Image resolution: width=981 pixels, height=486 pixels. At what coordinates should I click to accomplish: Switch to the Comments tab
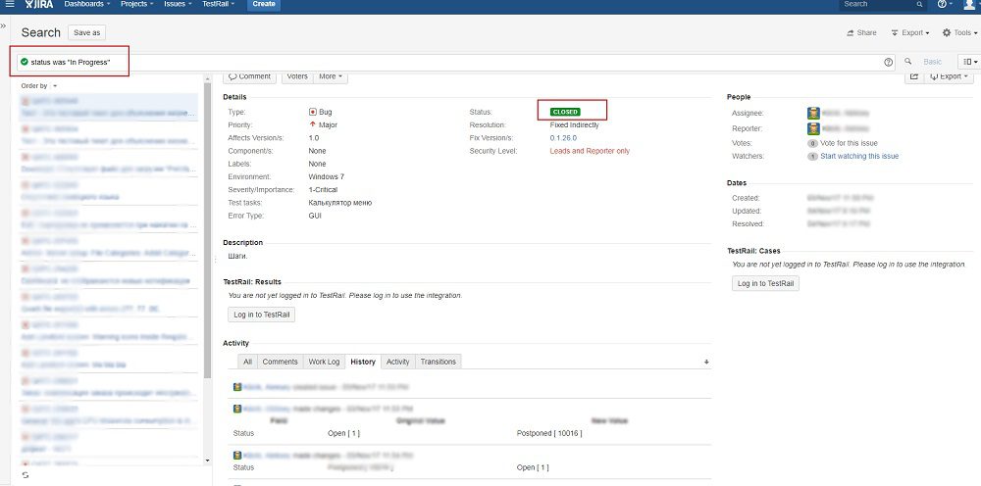coord(280,362)
